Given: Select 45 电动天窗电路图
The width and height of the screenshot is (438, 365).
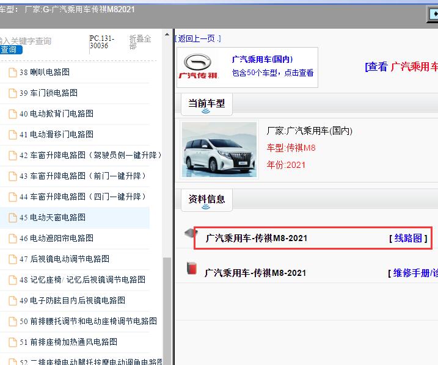Looking at the screenshot, I should click(53, 218).
